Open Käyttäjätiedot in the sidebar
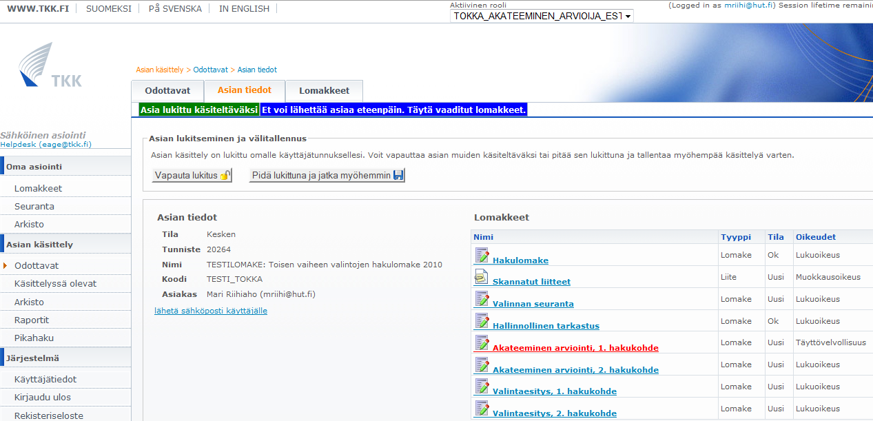The image size is (873, 421). point(45,379)
